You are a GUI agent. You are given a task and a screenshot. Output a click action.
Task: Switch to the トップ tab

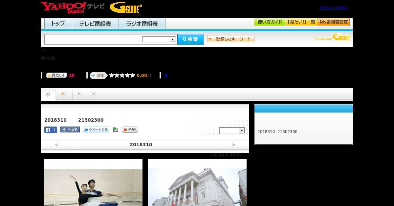pos(58,24)
